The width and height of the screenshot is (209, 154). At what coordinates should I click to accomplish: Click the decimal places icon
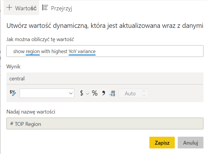click(112, 93)
